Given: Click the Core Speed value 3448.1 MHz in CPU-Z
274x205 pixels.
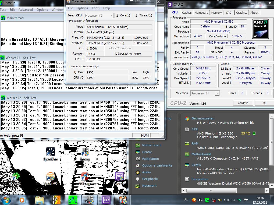Looking at the screenshot, I should pos(203,69).
